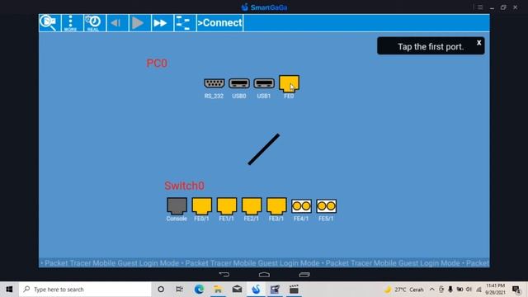Open the event list tree icon
528x297 pixels.
point(183,23)
